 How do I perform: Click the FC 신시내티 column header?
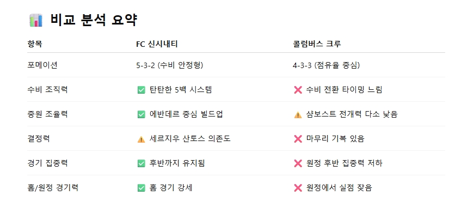click(157, 44)
